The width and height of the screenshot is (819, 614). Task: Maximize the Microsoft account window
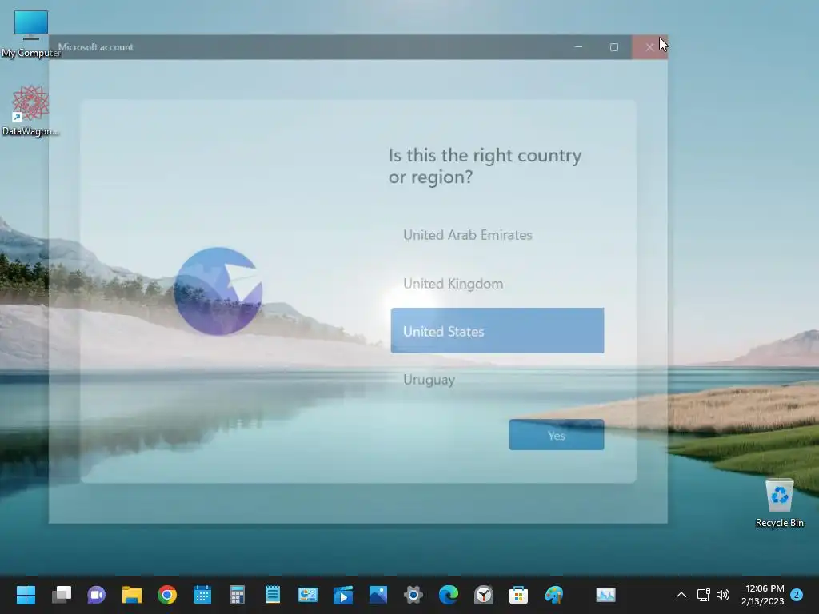point(613,47)
